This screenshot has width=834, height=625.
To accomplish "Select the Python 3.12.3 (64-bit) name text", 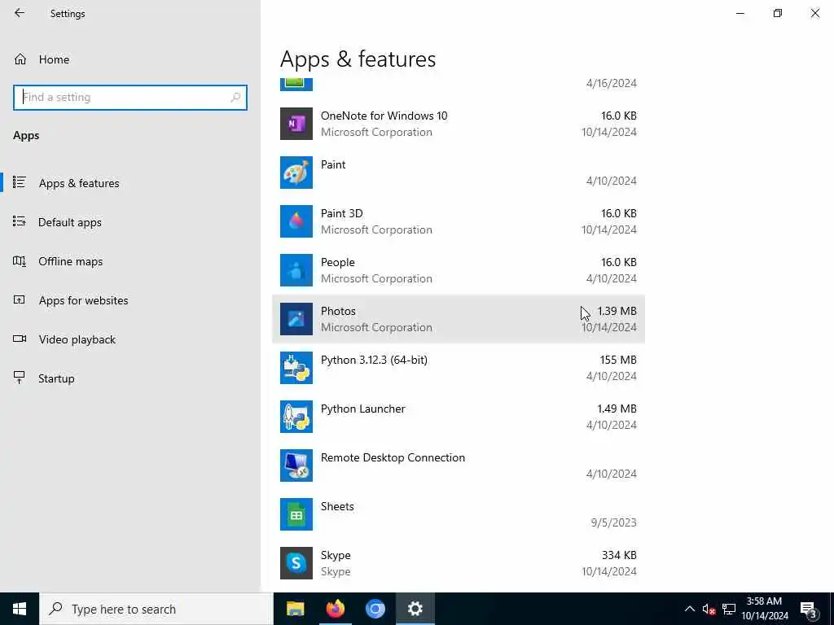I will [374, 360].
